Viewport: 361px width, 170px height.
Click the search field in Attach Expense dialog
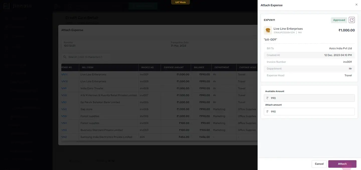[86, 57]
